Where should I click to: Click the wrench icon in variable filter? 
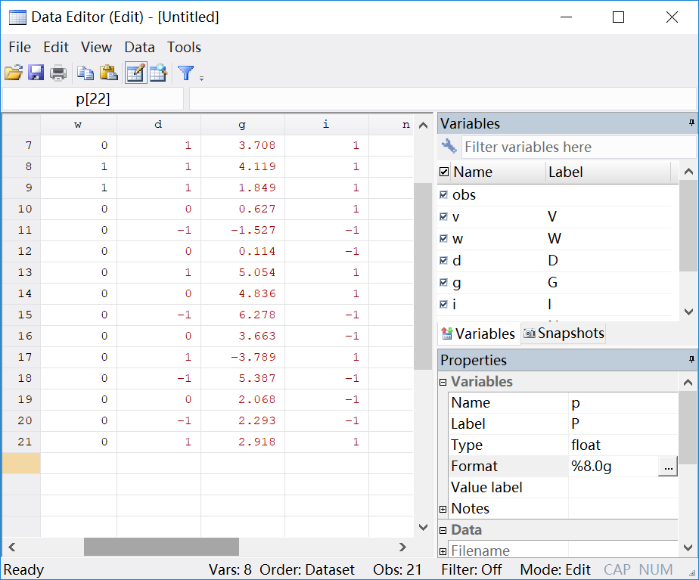449,146
